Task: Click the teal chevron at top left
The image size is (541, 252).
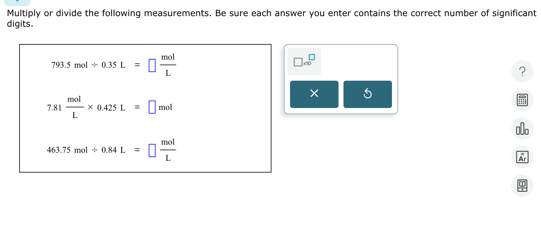Action: [x=18, y=2]
